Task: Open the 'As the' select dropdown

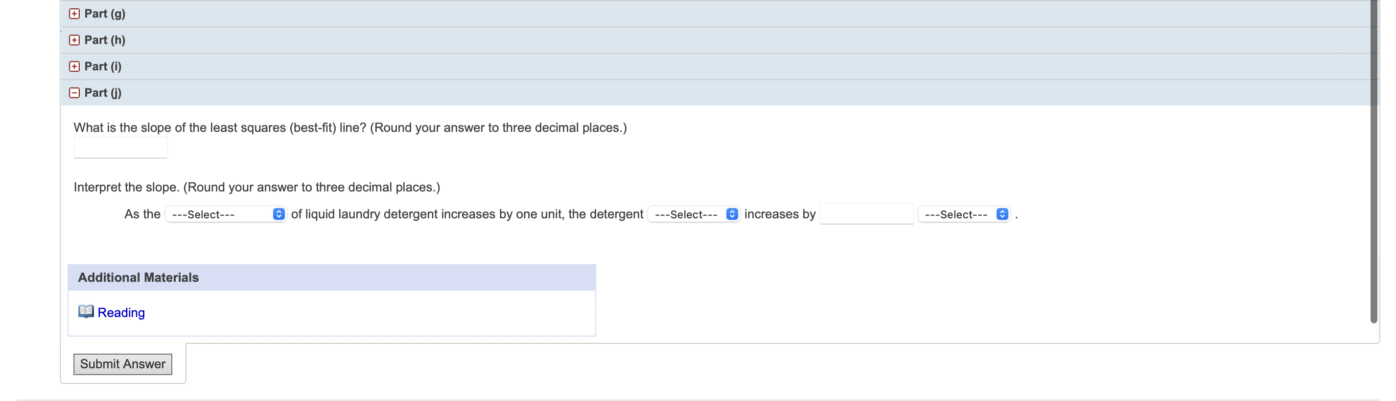Action: click(226, 214)
